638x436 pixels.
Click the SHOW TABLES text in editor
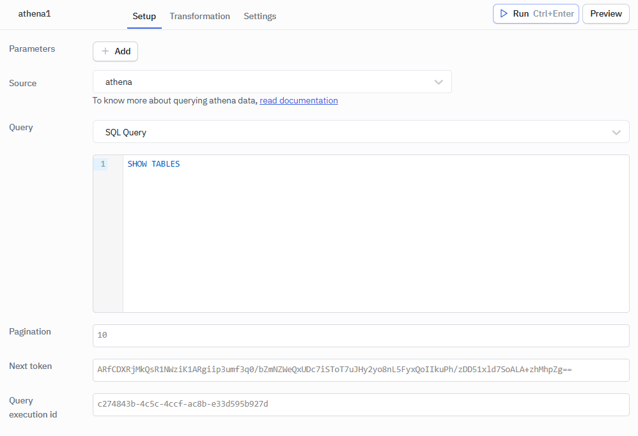point(153,164)
